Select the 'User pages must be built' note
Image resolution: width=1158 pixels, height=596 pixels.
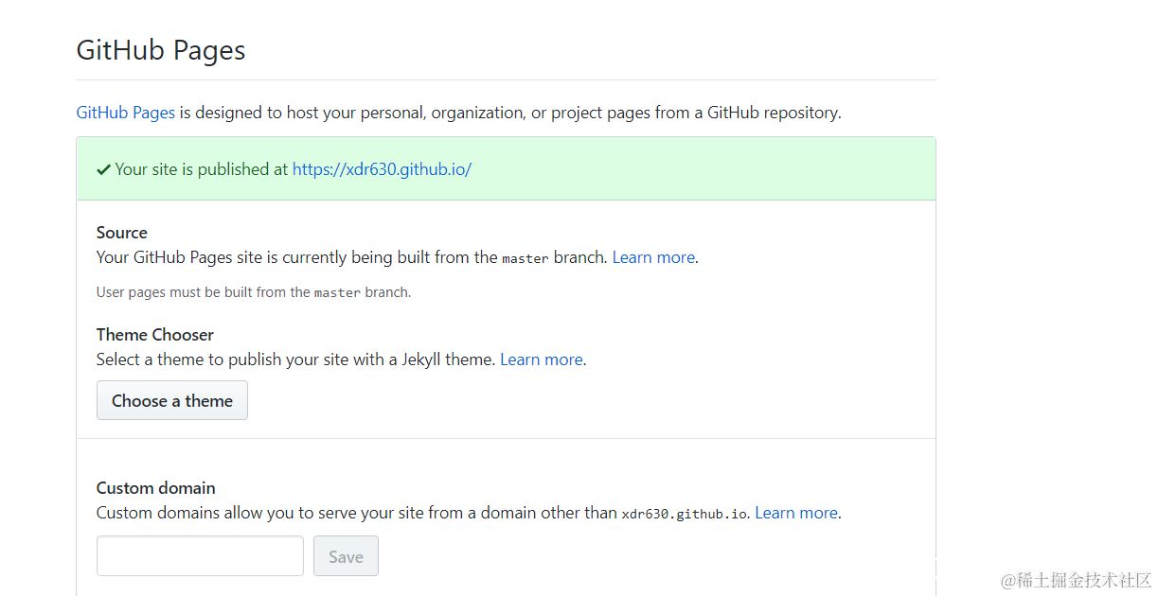[x=254, y=292]
